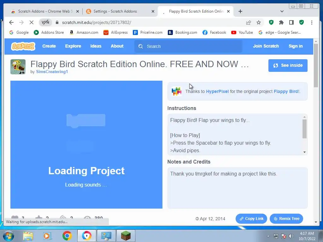Click the green P shield extension icon
This screenshot has height=242, width=323.
point(271,22)
